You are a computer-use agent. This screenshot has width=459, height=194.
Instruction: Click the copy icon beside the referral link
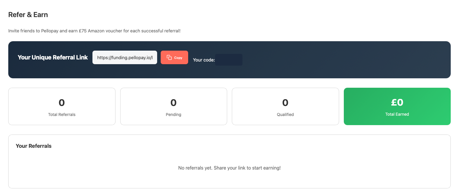pos(169,57)
